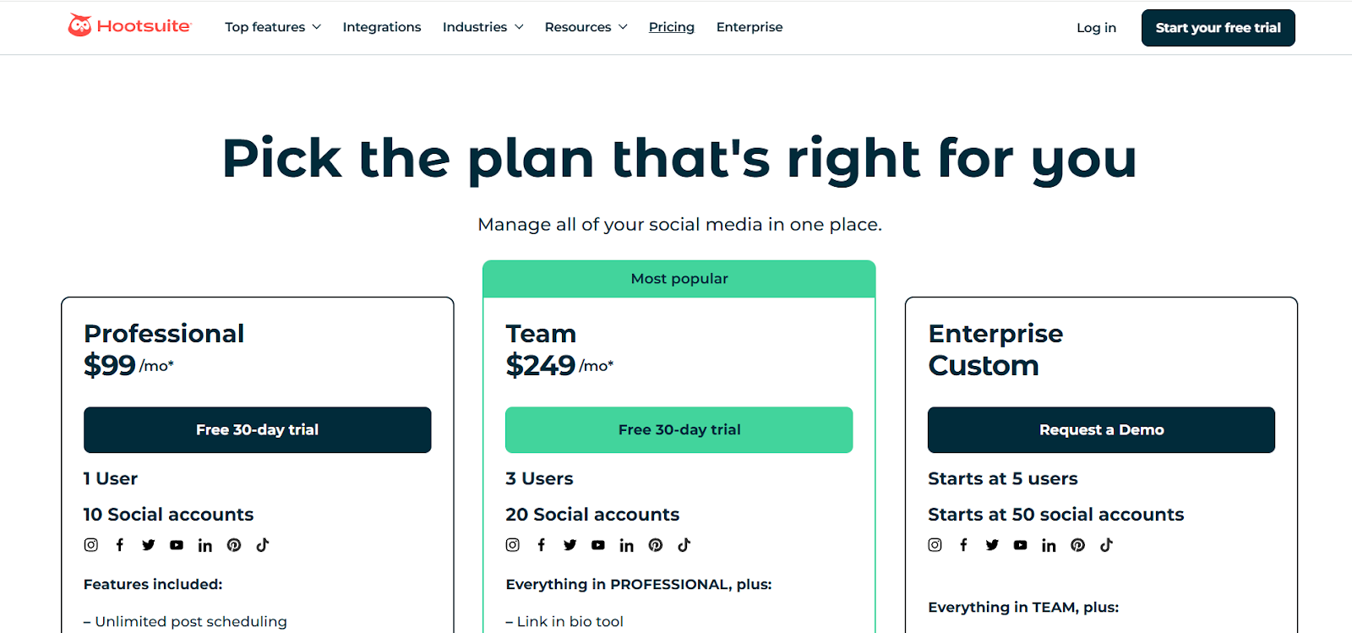Start the Free 30-day trial for Team
The height and width of the screenshot is (633, 1352).
pos(679,429)
